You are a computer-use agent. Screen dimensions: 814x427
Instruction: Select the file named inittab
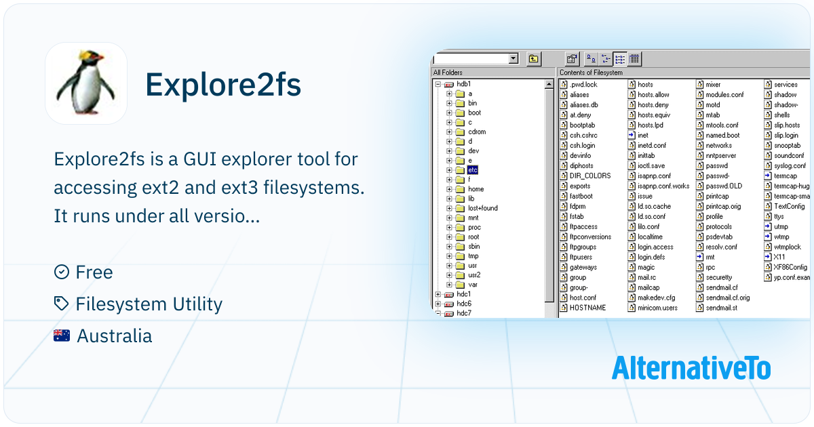(646, 156)
